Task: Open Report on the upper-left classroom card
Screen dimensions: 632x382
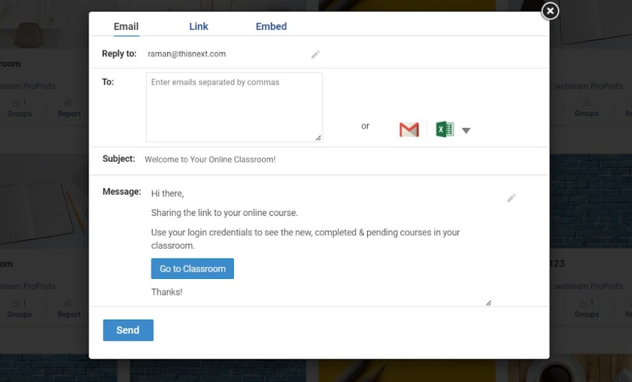Action: coord(69,108)
